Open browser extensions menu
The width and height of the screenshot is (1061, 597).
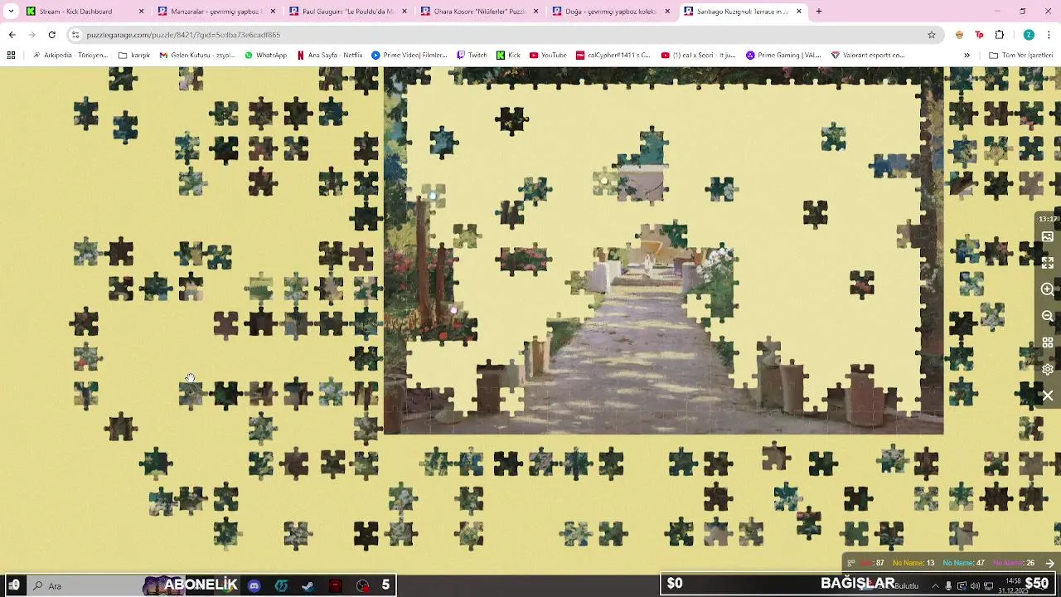tap(1000, 35)
